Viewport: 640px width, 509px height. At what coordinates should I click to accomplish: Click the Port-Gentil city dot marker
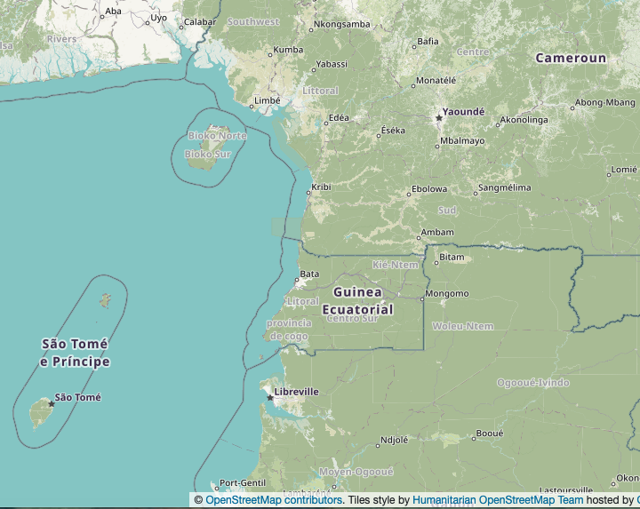(217, 489)
